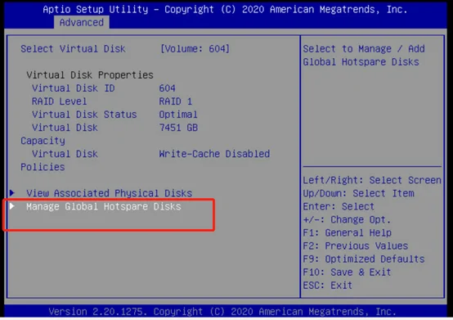
Task: Click the Virtual Disk ID value 604
Action: coord(168,88)
